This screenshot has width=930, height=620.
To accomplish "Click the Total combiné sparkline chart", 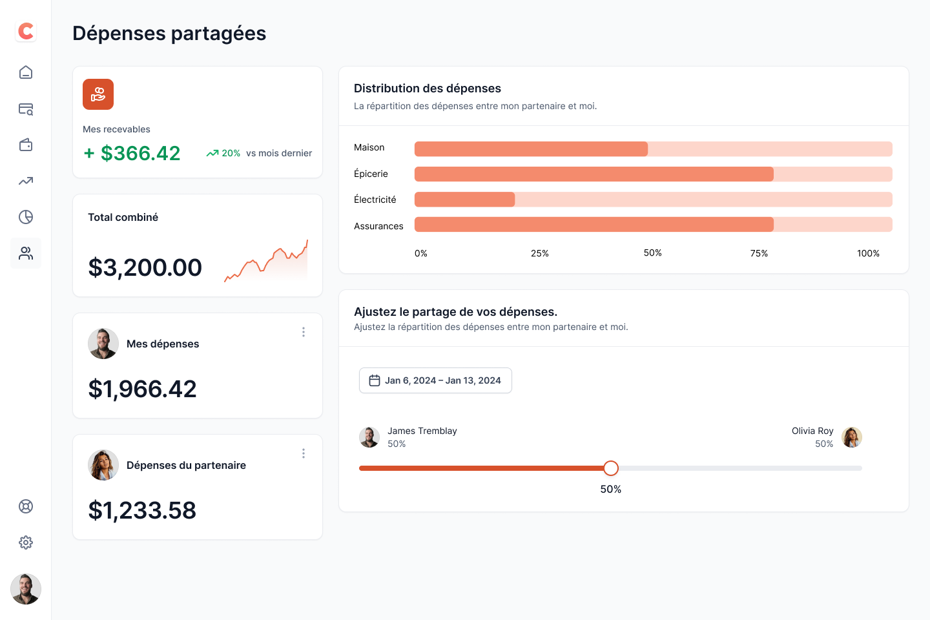I will tap(266, 261).
